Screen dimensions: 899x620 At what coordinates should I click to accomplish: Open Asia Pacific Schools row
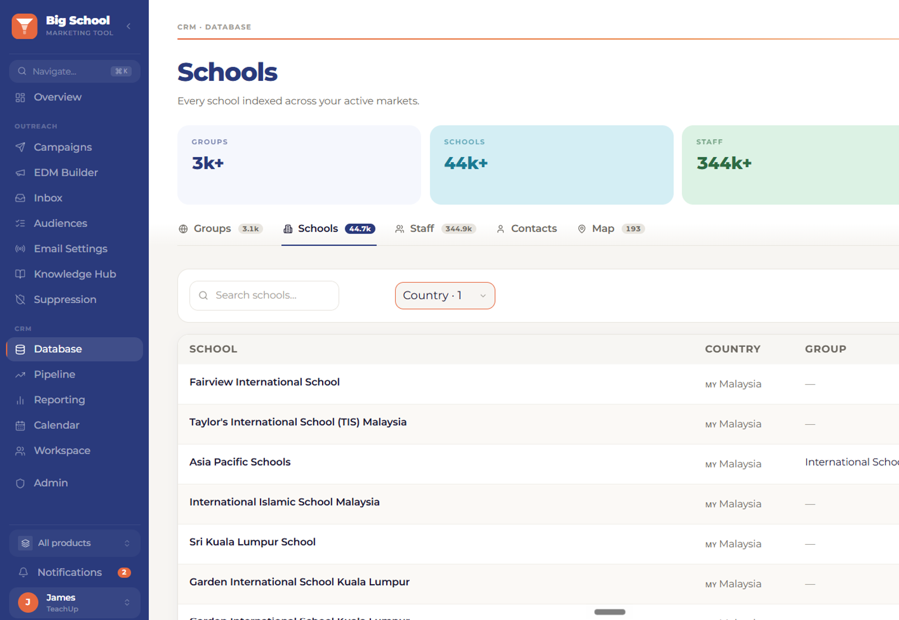[538, 464]
